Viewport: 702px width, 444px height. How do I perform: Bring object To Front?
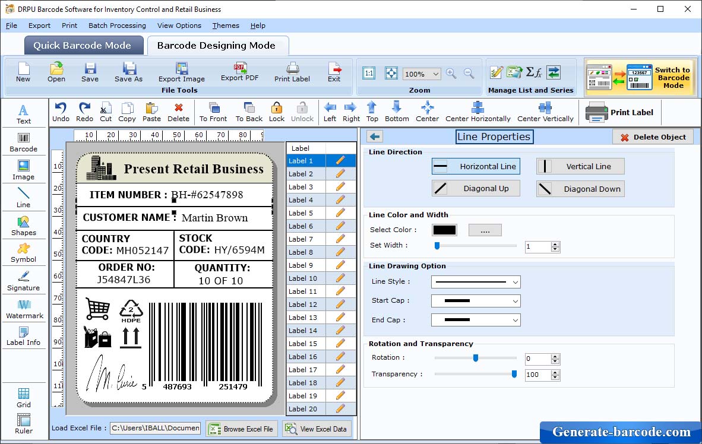[x=213, y=112]
